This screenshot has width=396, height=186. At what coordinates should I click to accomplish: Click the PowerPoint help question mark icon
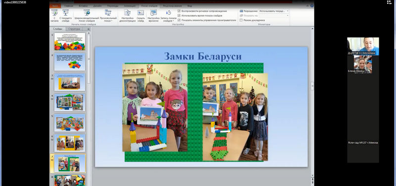(312, 5)
